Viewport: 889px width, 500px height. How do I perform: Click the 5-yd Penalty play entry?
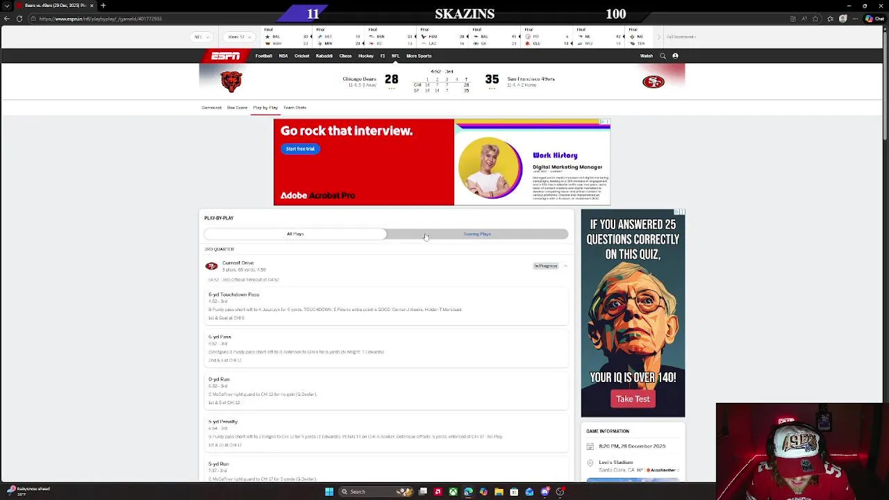(386, 433)
